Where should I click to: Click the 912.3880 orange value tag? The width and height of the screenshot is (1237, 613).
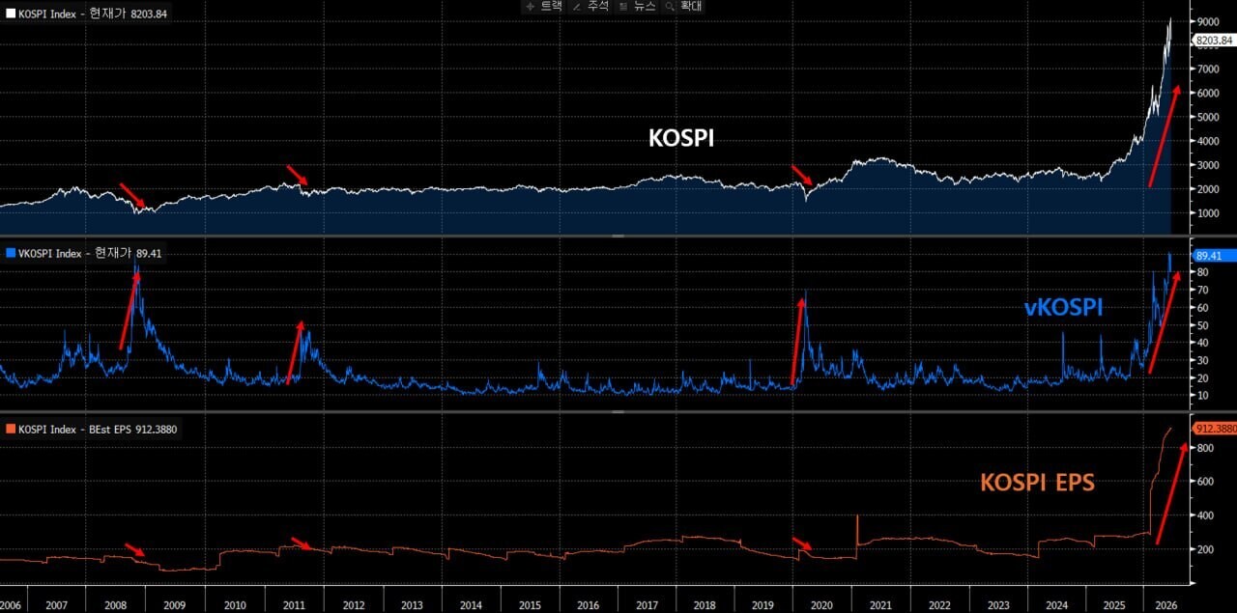click(x=1215, y=428)
